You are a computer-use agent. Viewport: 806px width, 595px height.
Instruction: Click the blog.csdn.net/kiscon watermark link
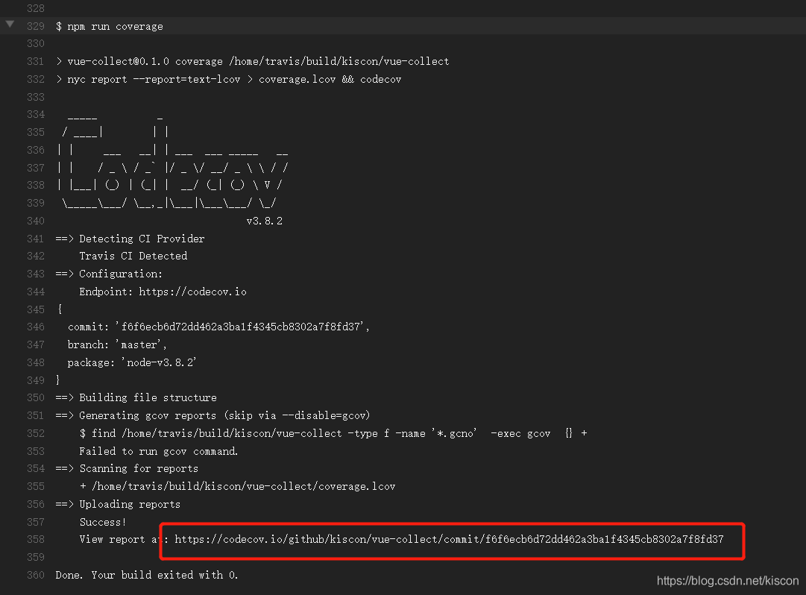click(727, 580)
